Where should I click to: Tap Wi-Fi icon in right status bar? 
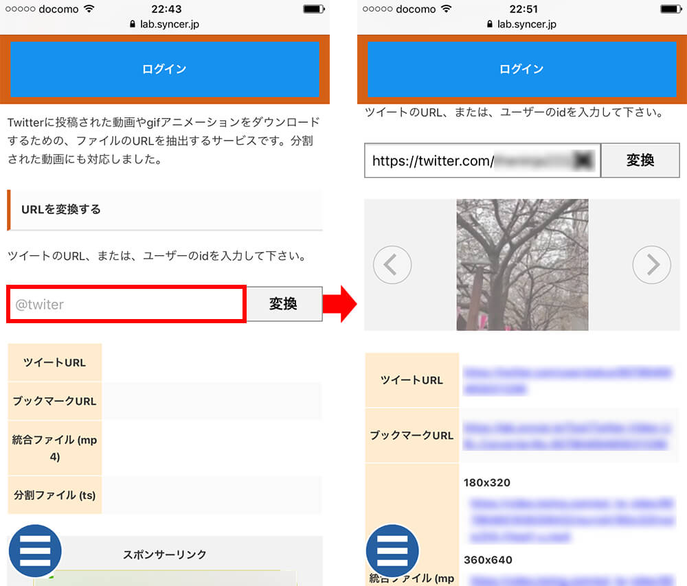[x=447, y=9]
